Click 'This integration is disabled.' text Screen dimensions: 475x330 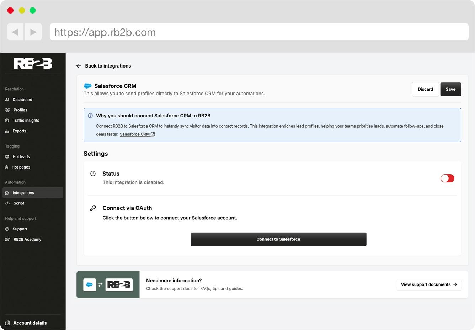133,182
